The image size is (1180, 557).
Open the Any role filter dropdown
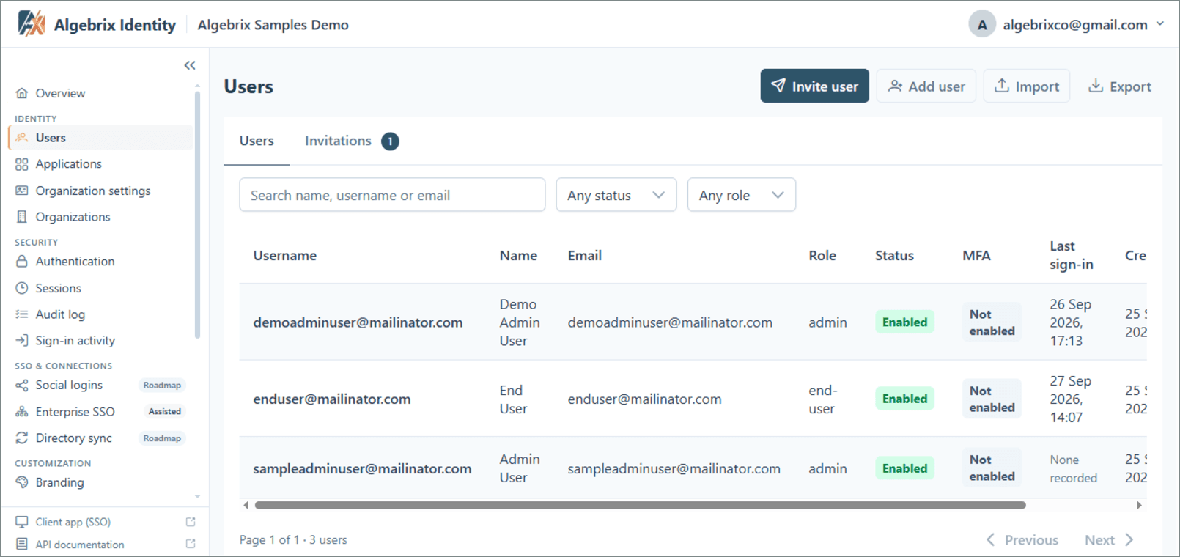pos(742,195)
